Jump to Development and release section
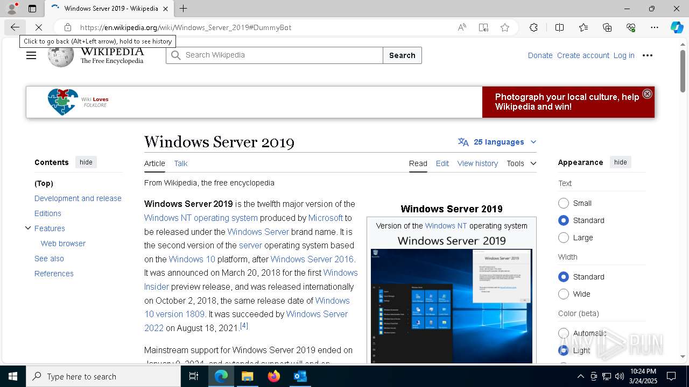Image resolution: width=689 pixels, height=387 pixels. pos(78,198)
